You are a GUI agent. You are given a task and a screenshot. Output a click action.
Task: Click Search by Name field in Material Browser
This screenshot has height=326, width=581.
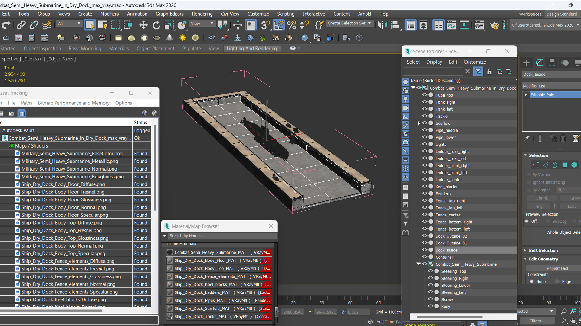(x=222, y=236)
